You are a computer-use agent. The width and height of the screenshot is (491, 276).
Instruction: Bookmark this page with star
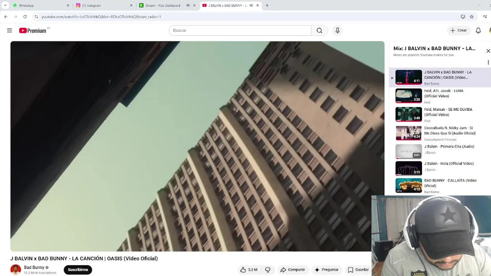471,17
